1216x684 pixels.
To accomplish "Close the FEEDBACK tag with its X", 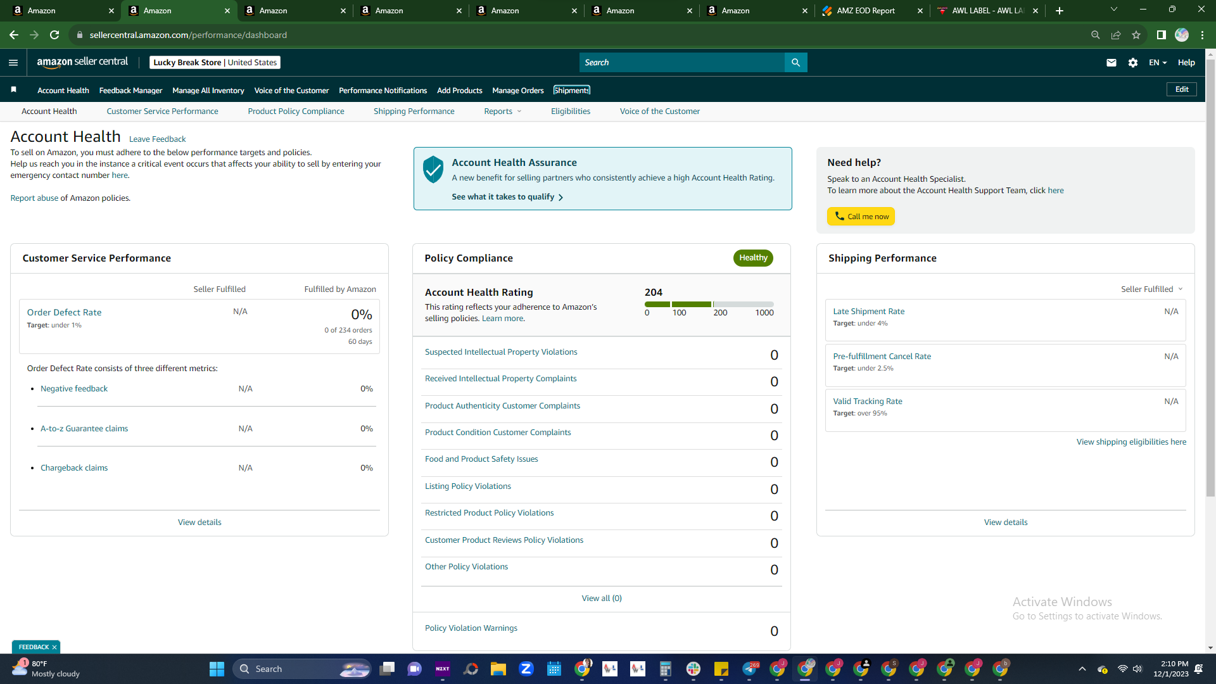I will point(54,647).
